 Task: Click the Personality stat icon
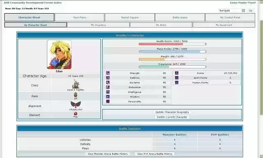click(x=108, y=101)
